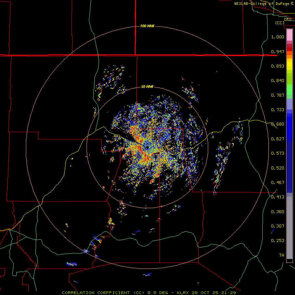295x295 pixels.
Task: Click the Correlation Coefficient product caption
Action: (149, 293)
